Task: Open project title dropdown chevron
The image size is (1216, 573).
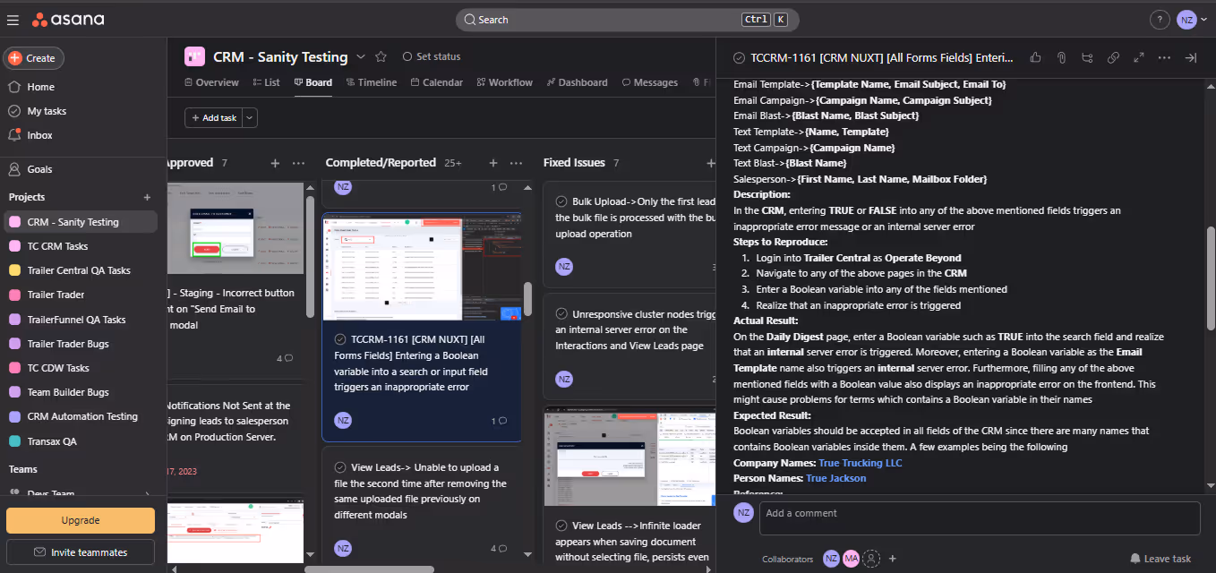Action: [361, 56]
